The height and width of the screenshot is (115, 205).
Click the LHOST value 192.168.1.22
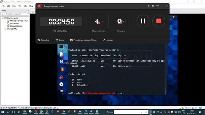(x=87, y=61)
